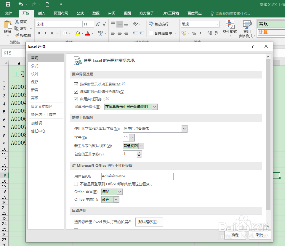This screenshot has height=246, width=285.
Task: Click the Decrease Indent icon
Action: [x=135, y=33]
